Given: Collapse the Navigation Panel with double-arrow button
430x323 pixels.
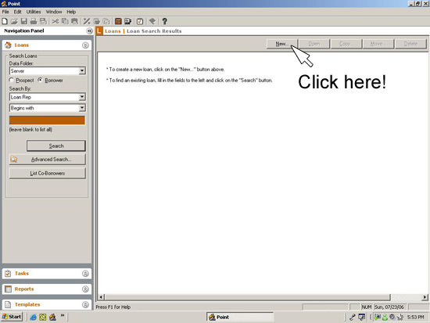Looking at the screenshot, I should point(90,31).
